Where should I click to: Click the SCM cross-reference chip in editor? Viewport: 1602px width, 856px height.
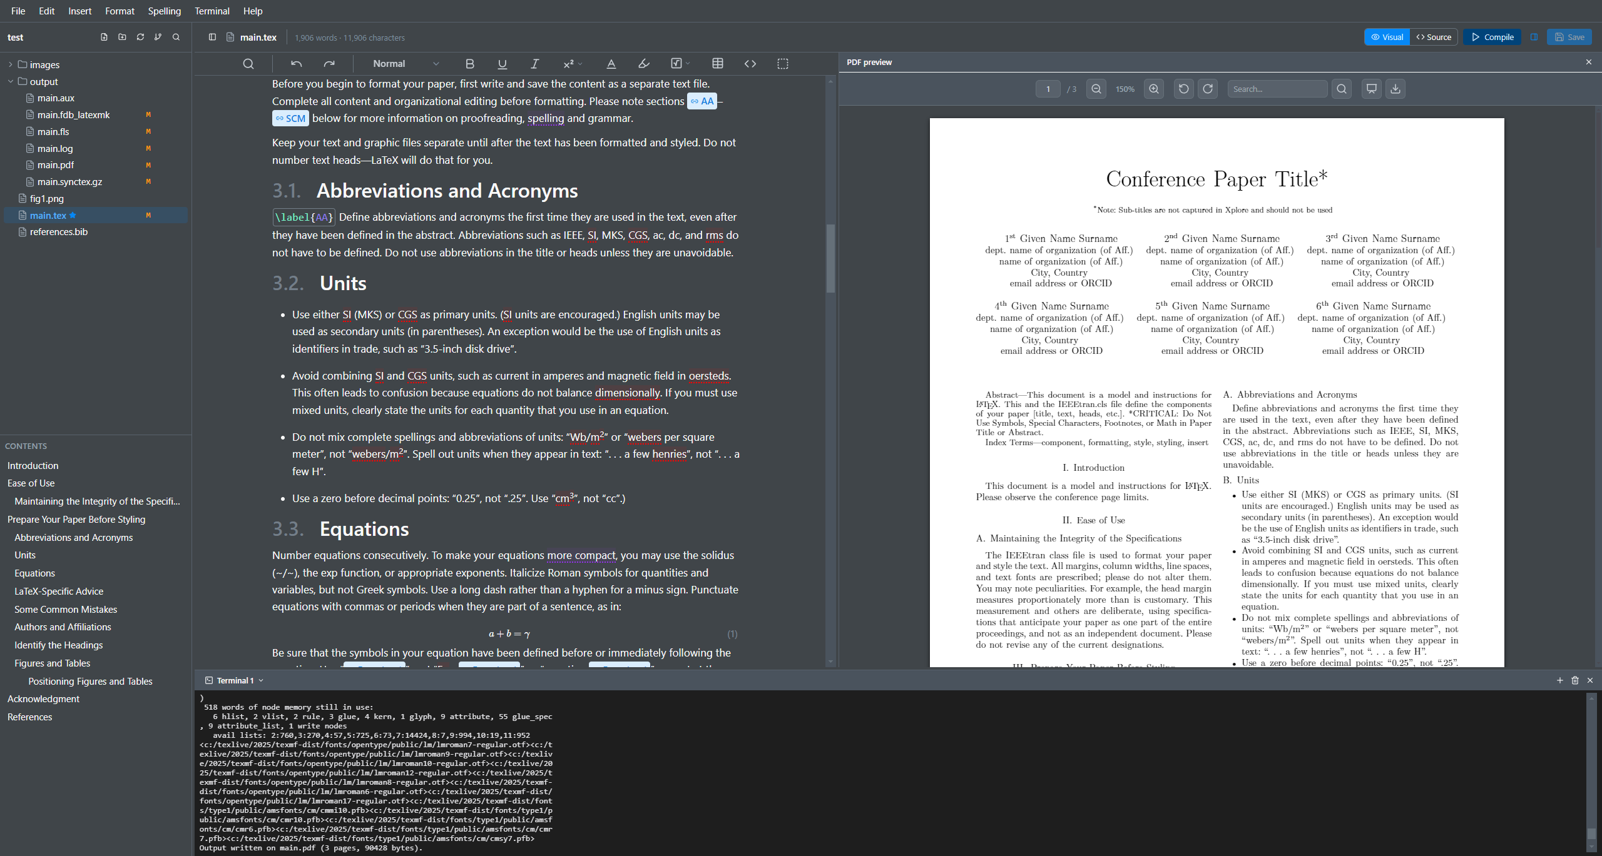point(290,118)
